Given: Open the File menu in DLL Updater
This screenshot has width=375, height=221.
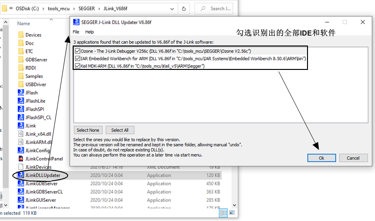Looking at the screenshot, I should coord(76,32).
